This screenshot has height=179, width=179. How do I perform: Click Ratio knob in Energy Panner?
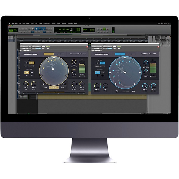tap(105, 86)
